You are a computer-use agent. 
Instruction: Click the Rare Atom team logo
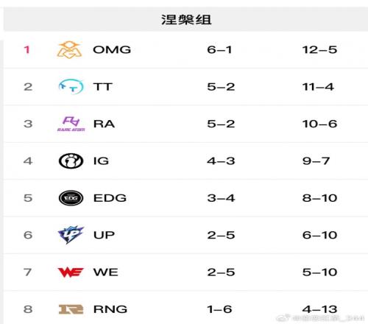click(x=71, y=124)
